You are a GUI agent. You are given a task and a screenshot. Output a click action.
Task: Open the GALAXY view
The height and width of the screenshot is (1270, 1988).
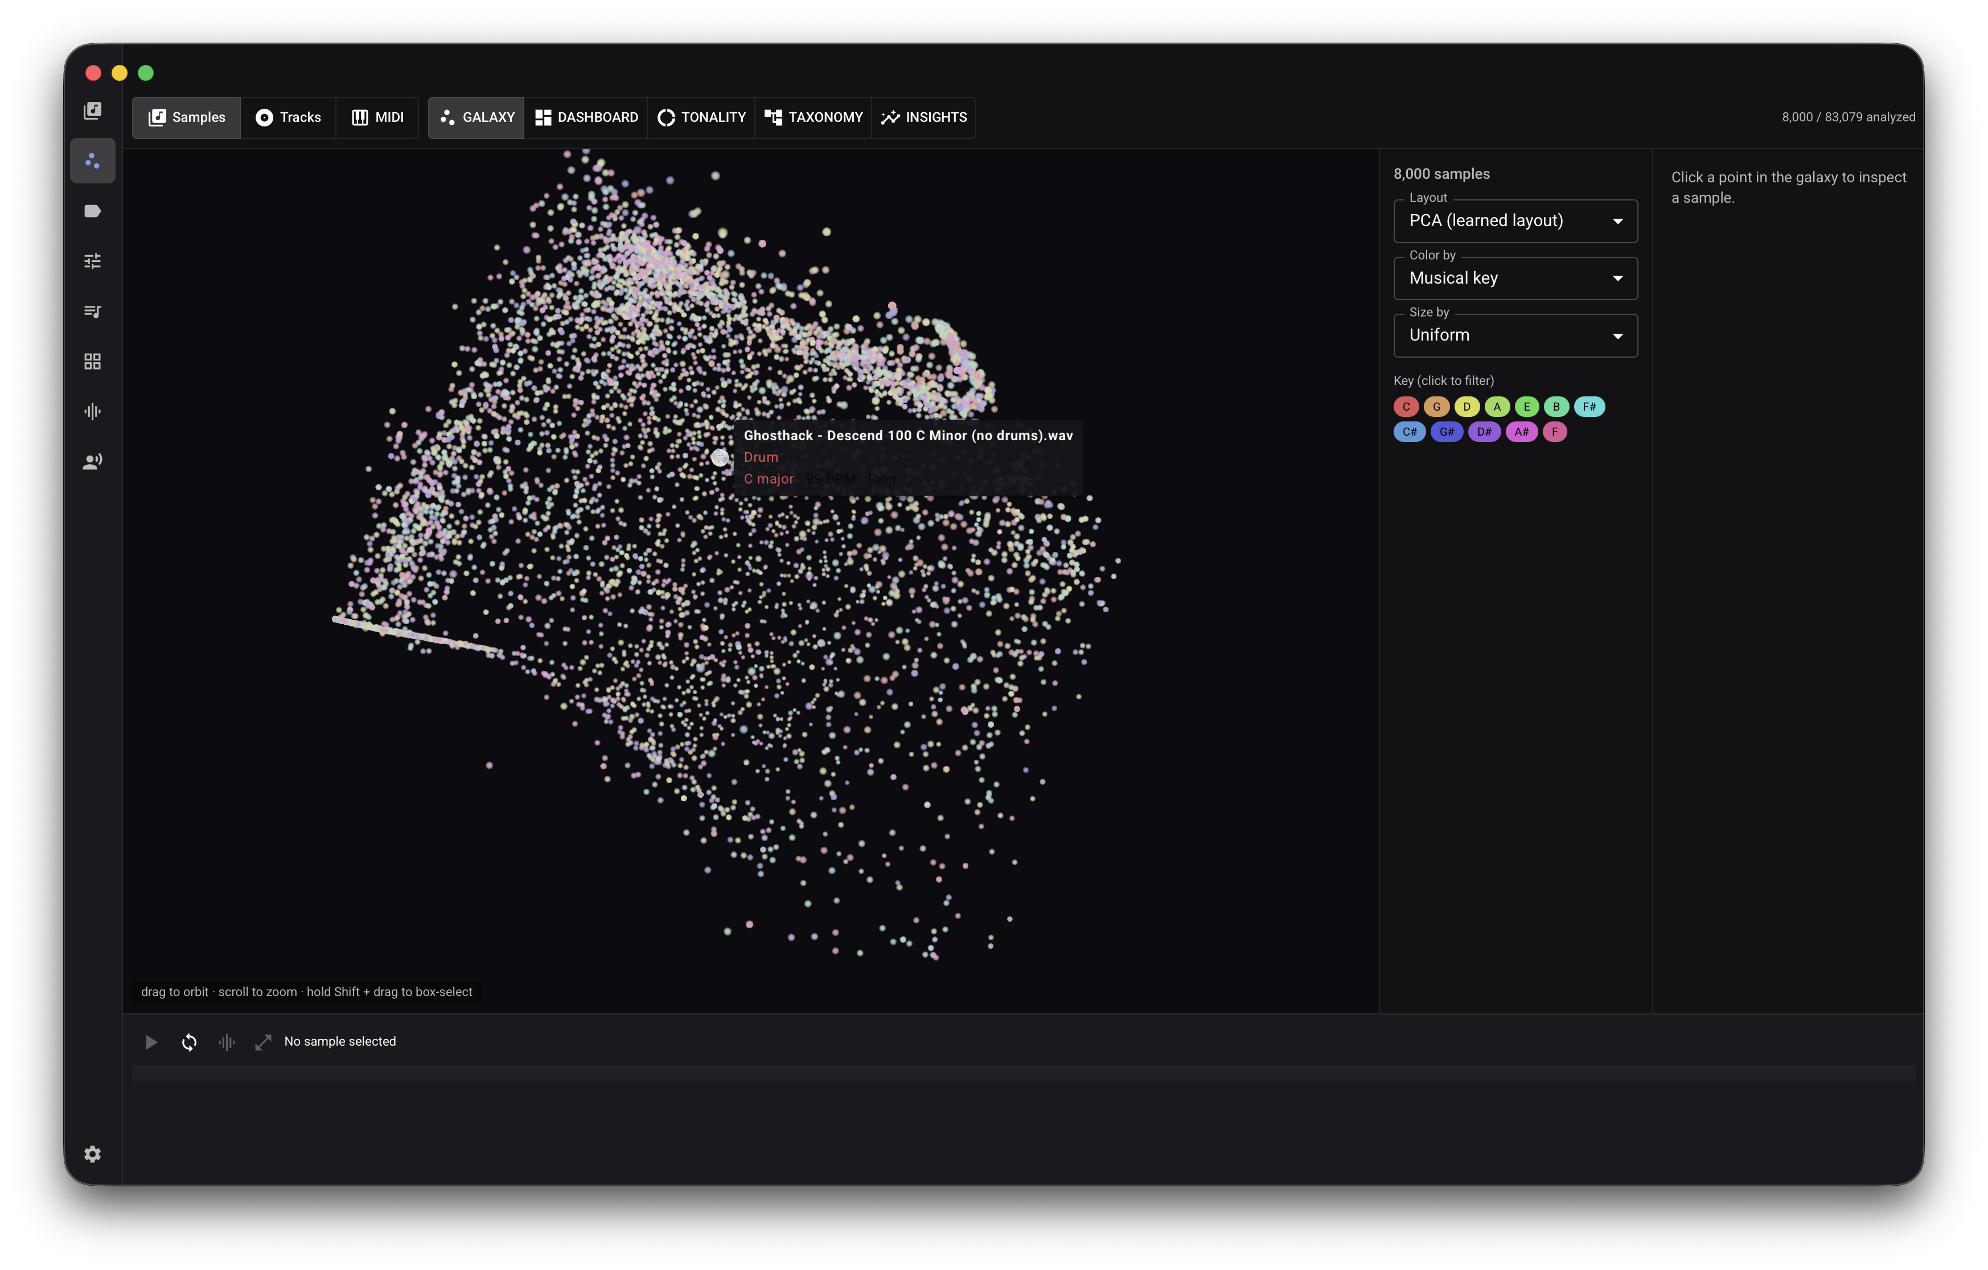pyautogui.click(x=477, y=117)
